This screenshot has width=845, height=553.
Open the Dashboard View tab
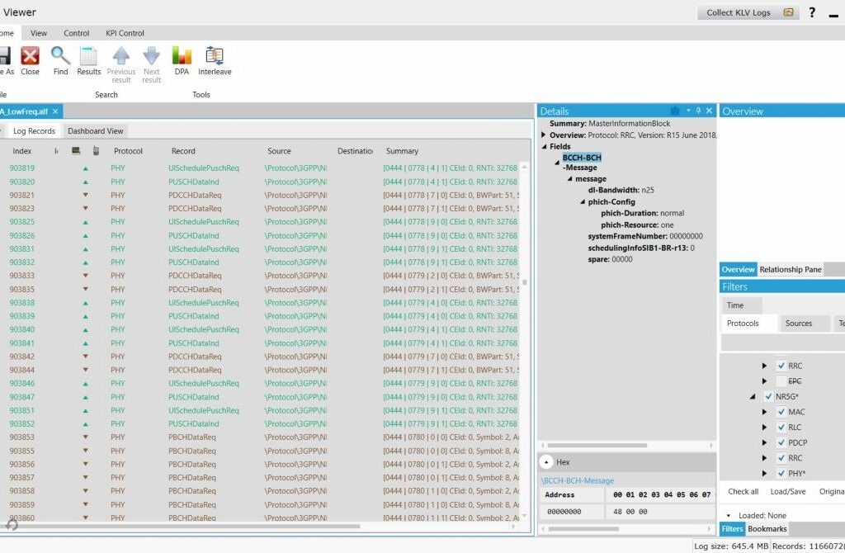[96, 130]
